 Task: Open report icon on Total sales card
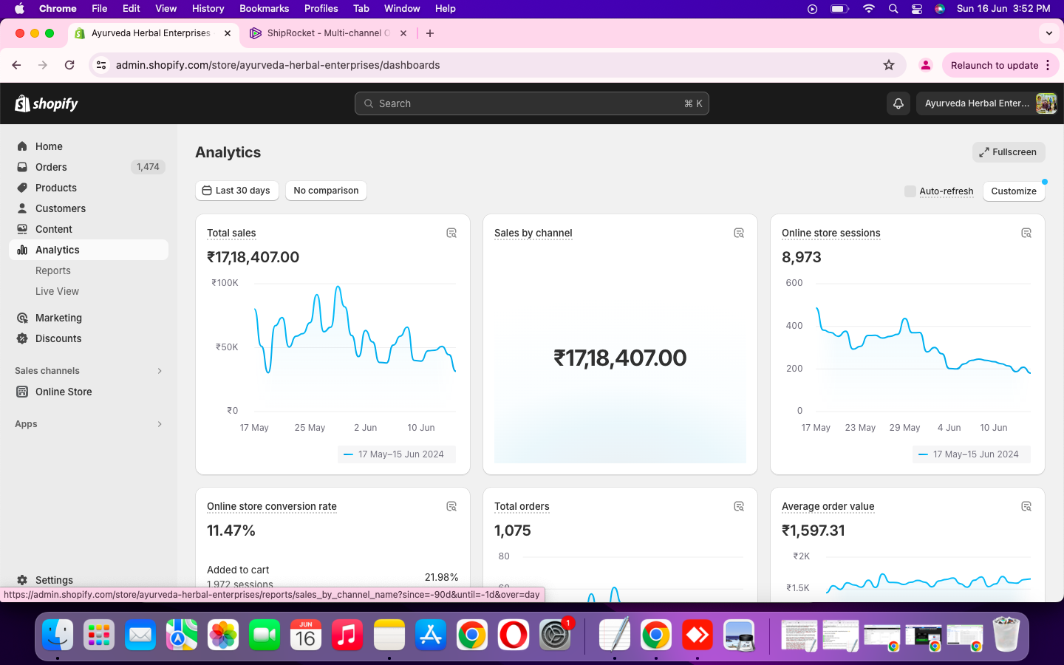(451, 233)
